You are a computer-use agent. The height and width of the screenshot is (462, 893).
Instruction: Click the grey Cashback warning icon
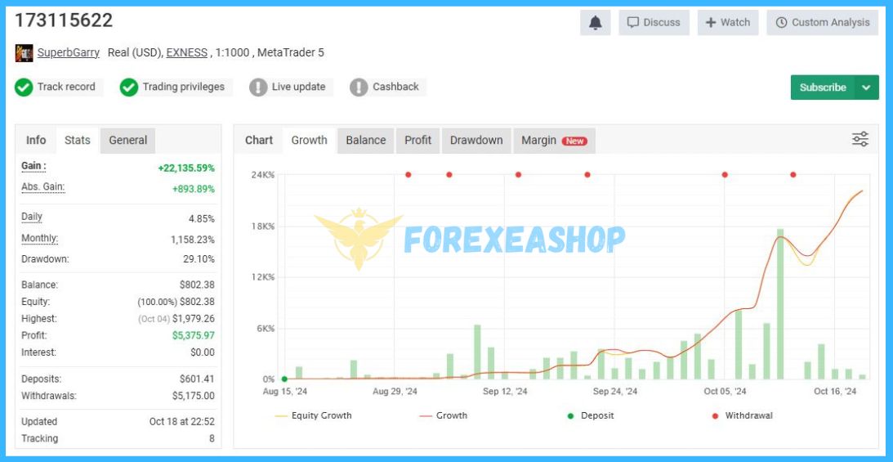(x=359, y=87)
